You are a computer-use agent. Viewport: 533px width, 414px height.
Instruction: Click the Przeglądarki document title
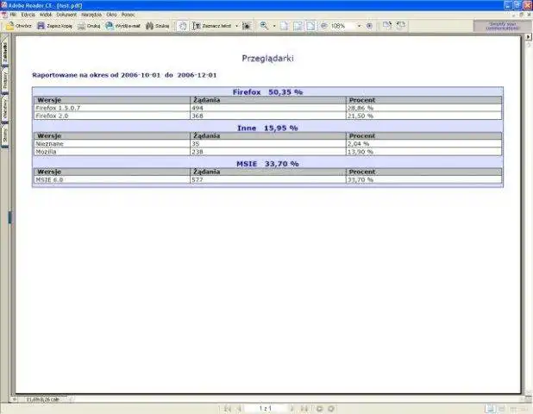point(267,59)
